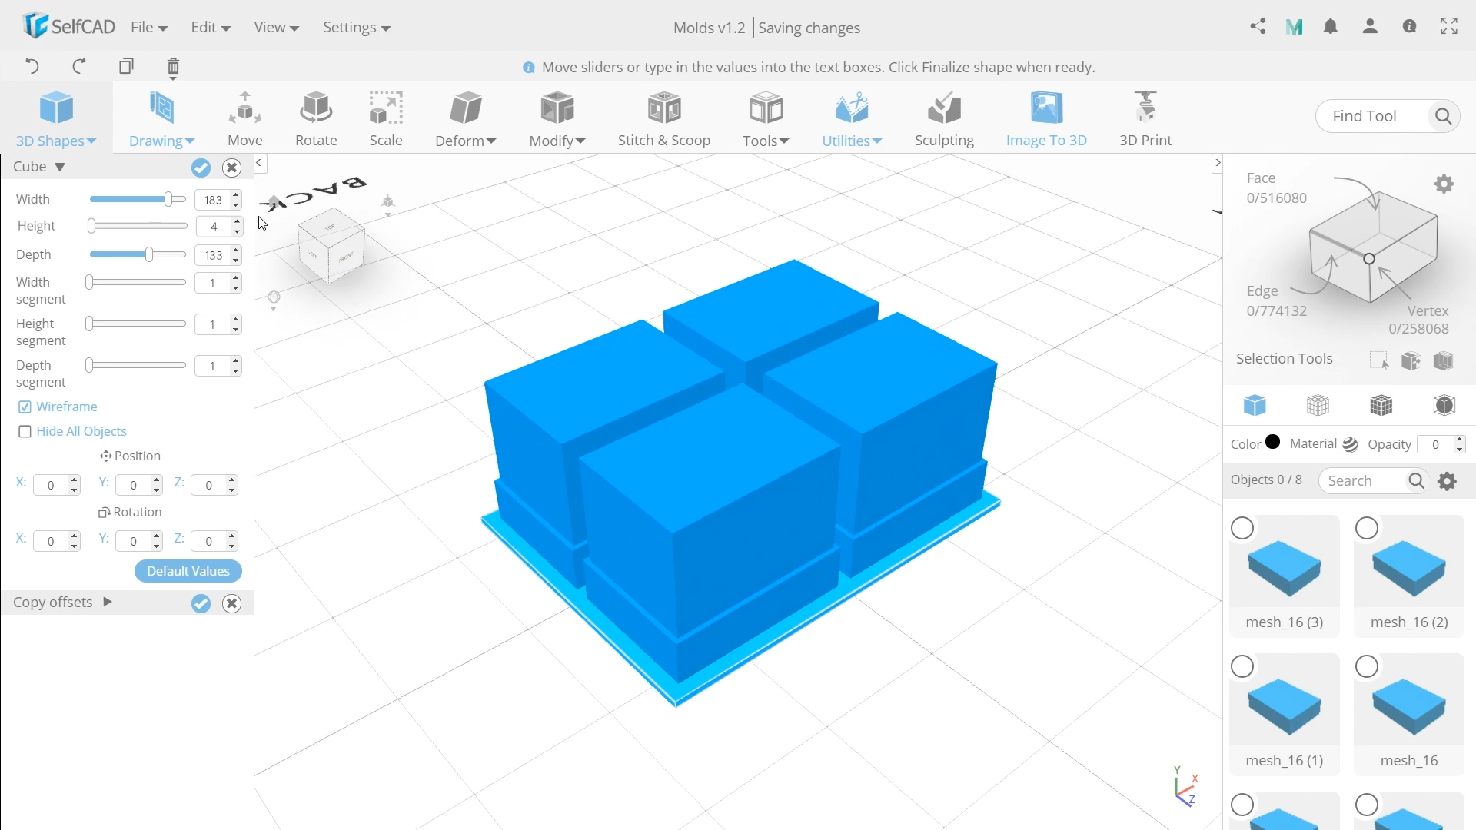
Task: Open the 3D Shapes dropdown
Action: coord(56,119)
